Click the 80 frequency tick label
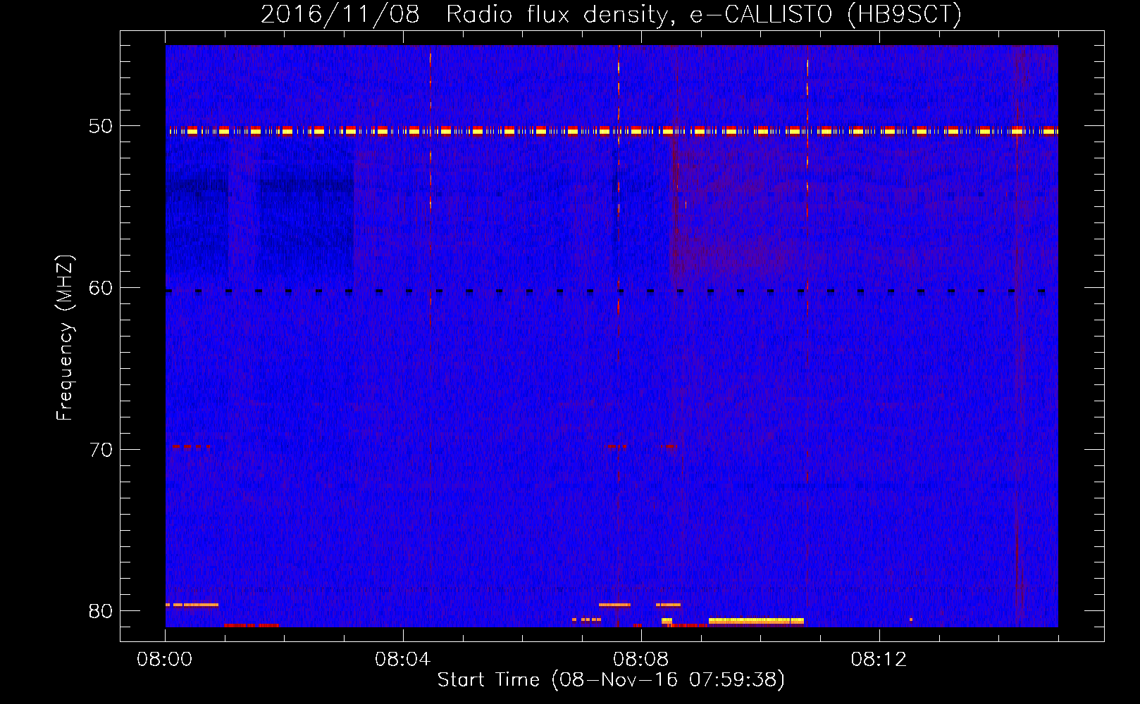Image resolution: width=1140 pixels, height=704 pixels. coord(101,611)
